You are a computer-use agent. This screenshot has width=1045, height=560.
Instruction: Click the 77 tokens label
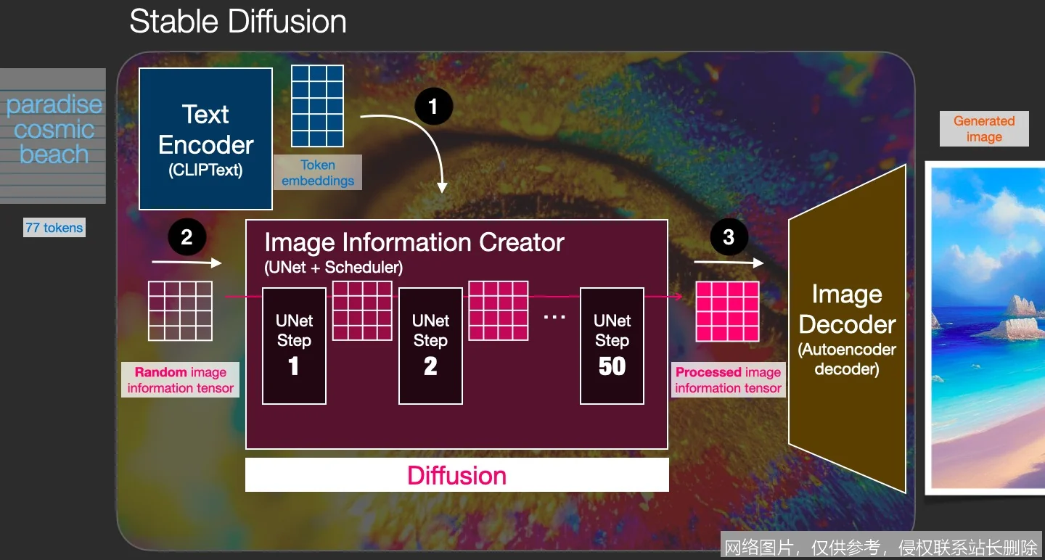[54, 227]
